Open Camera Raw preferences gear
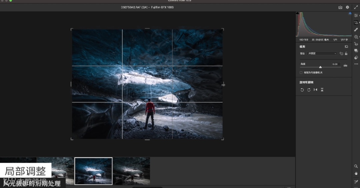Image resolution: width=360 pixels, height=188 pixels. click(x=347, y=7)
